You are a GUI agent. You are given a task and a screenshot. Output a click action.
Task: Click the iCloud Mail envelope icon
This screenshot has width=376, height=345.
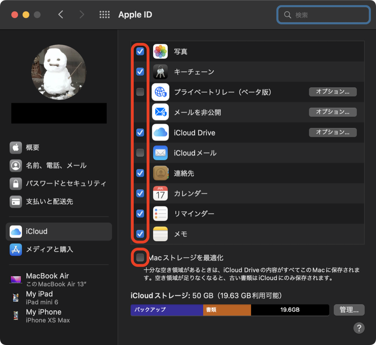click(x=160, y=153)
